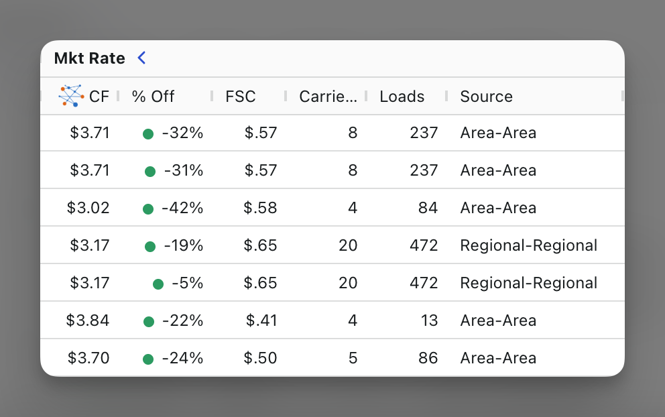
Task: Select the Mkt Rate panel title
Action: point(89,58)
